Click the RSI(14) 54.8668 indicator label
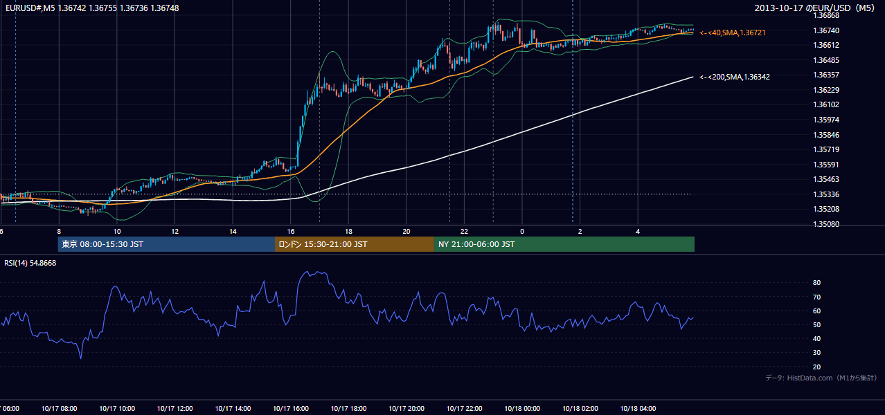The height and width of the screenshot is (415, 885). (x=30, y=263)
